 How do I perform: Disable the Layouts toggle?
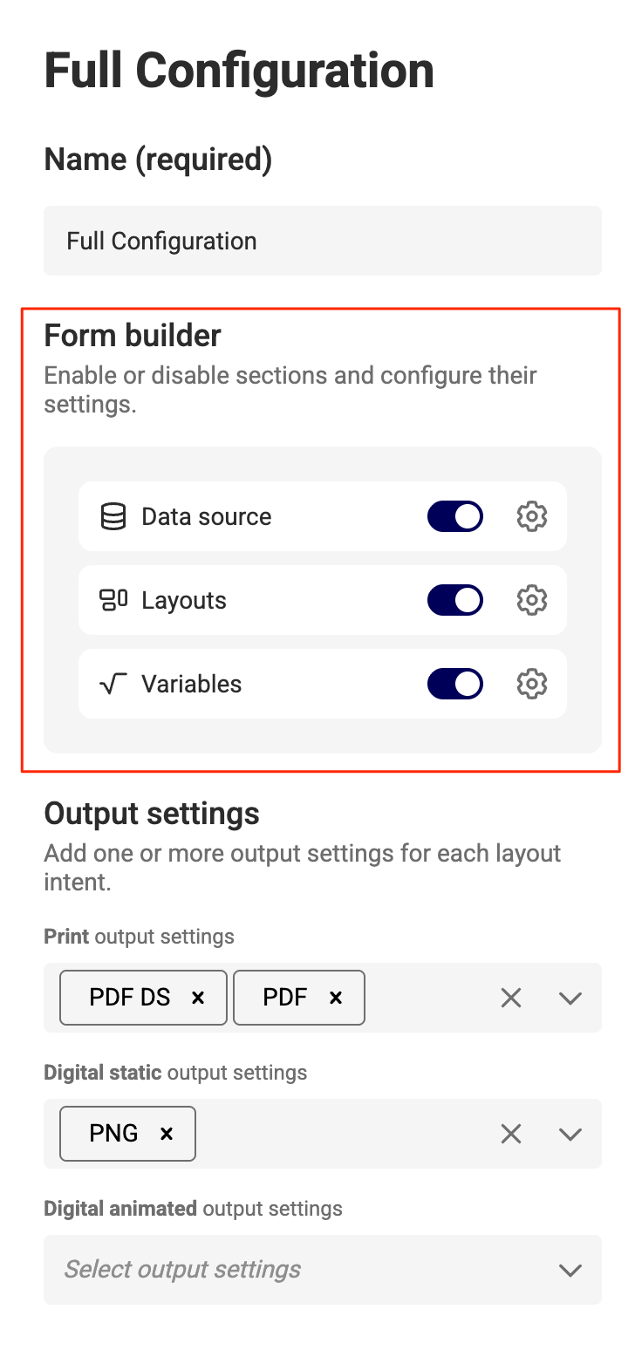pyautogui.click(x=455, y=600)
